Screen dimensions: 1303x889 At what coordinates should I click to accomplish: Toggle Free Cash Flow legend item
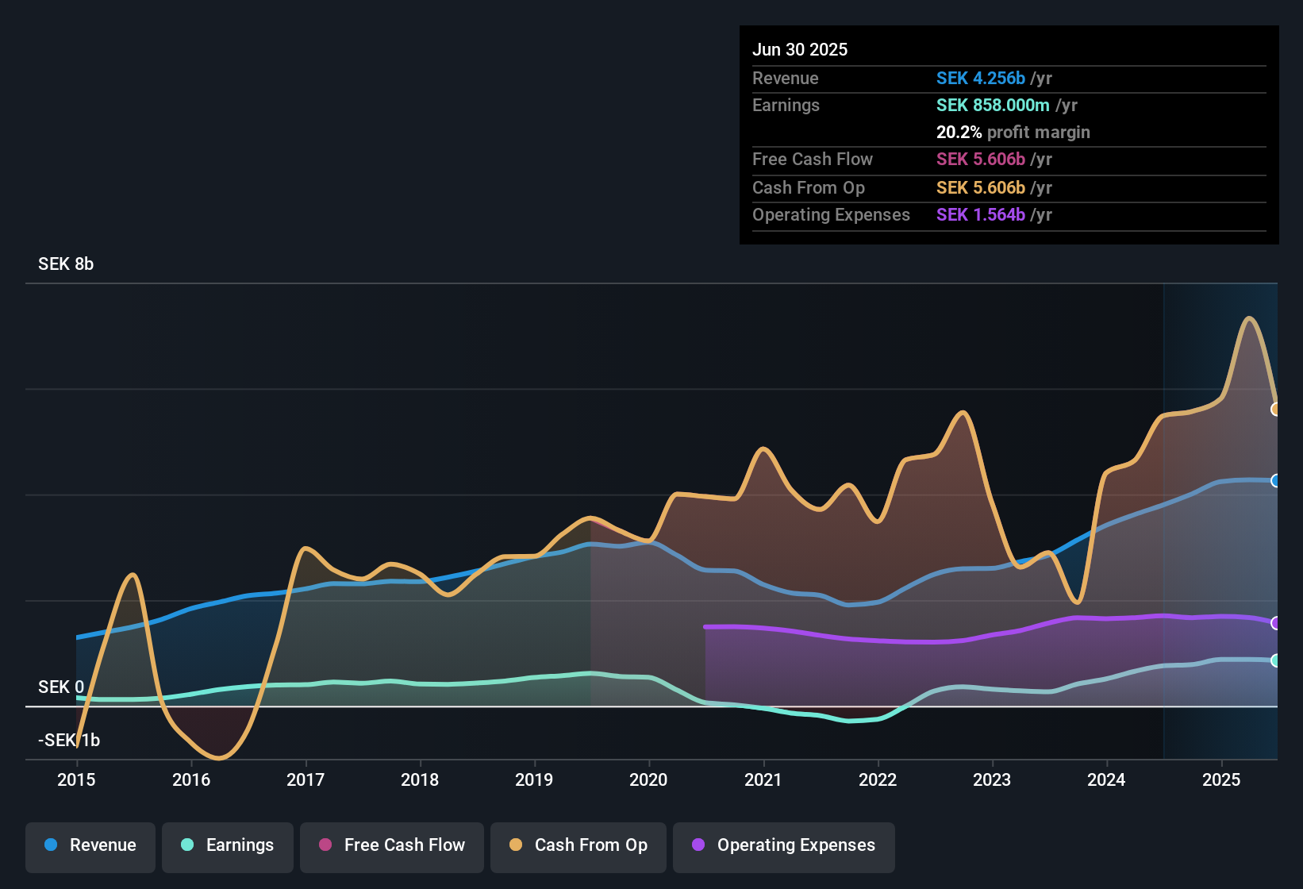tap(392, 845)
